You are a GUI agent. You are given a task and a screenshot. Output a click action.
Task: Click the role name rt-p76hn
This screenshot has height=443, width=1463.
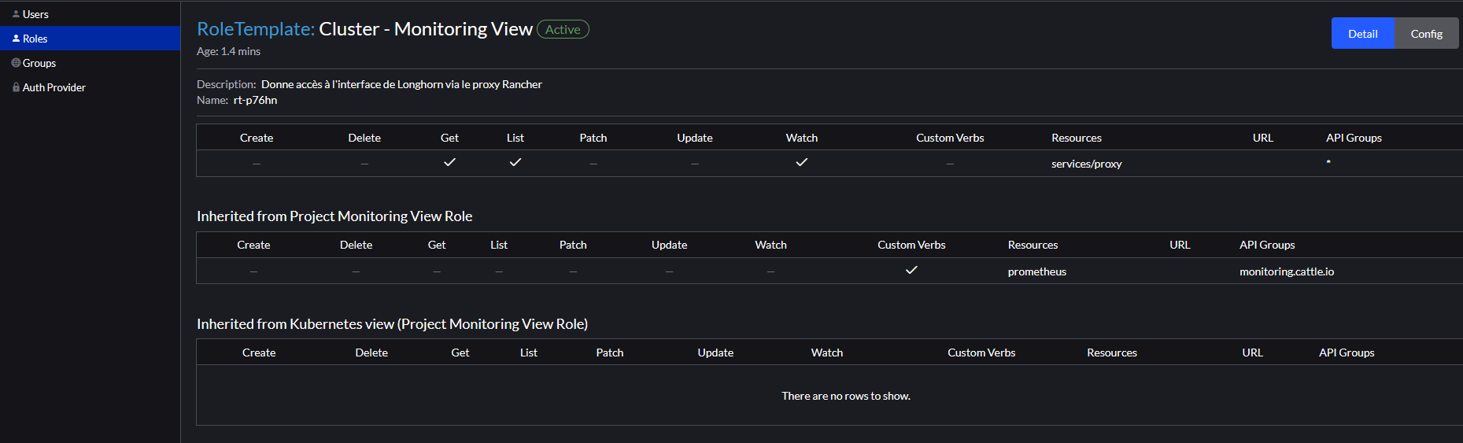(x=255, y=100)
